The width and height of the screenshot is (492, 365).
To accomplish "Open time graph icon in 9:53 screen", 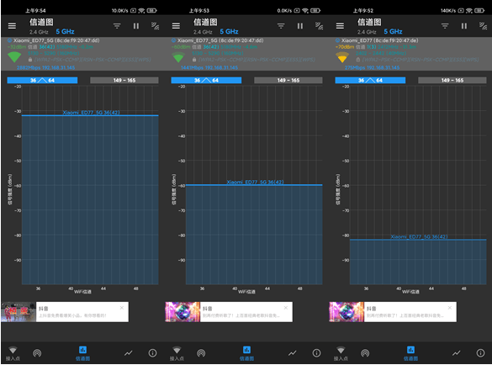I will coord(293,353).
